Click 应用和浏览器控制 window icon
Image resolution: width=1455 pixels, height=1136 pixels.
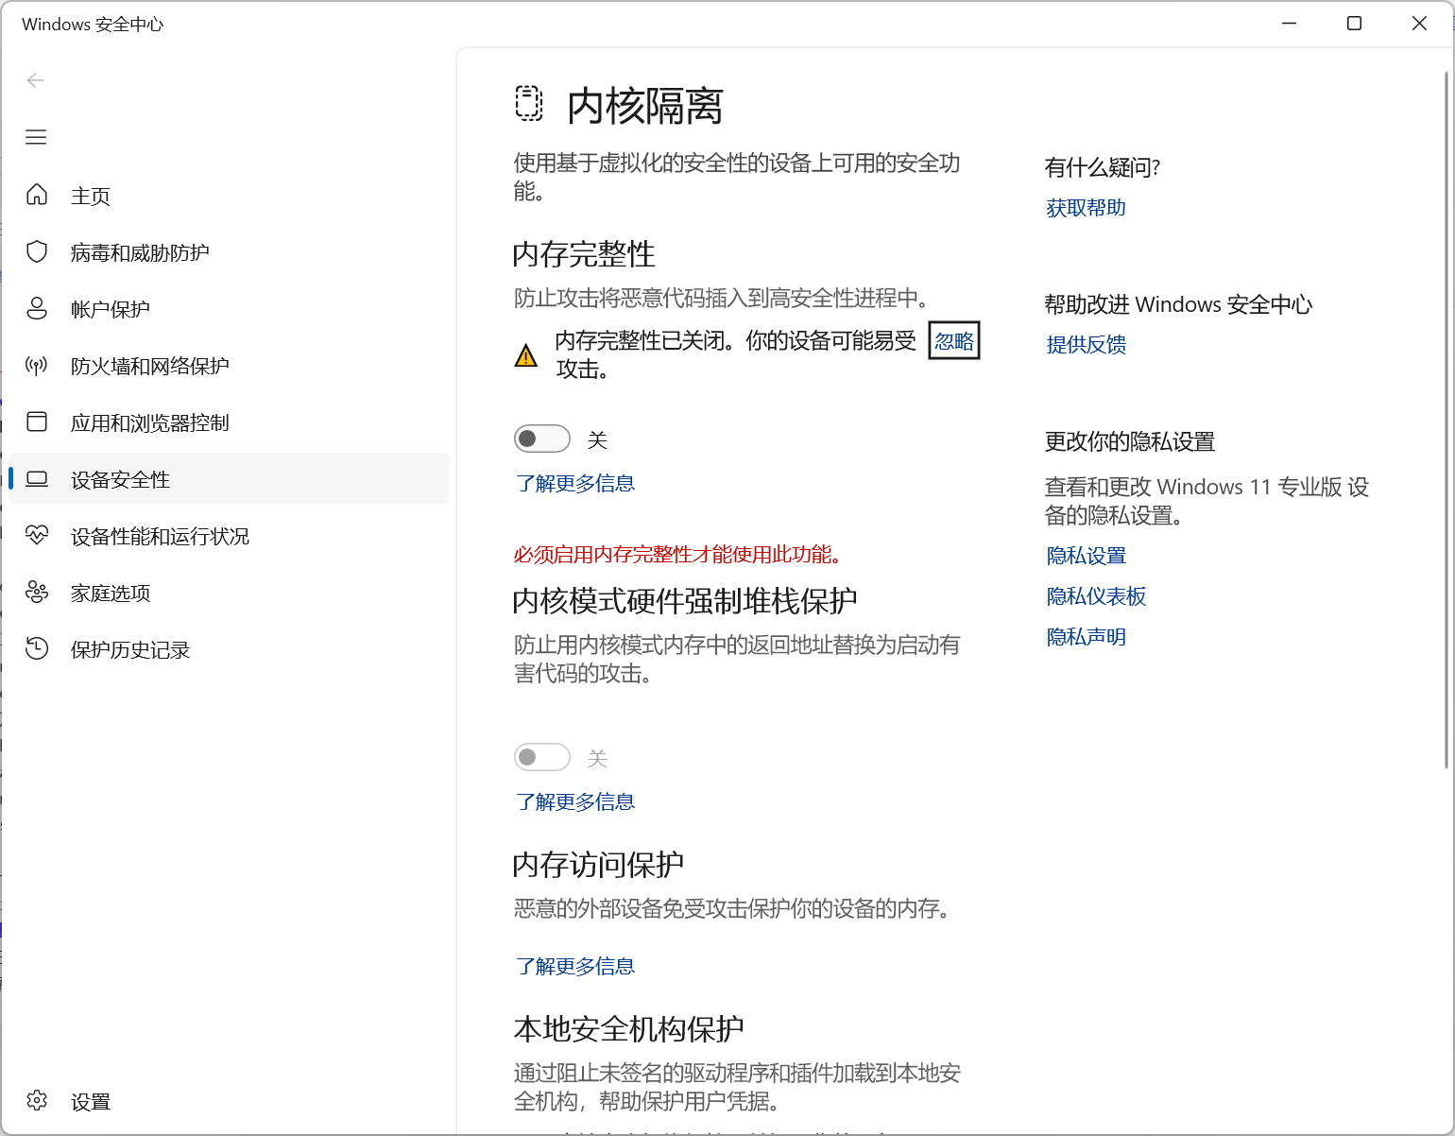tap(37, 422)
